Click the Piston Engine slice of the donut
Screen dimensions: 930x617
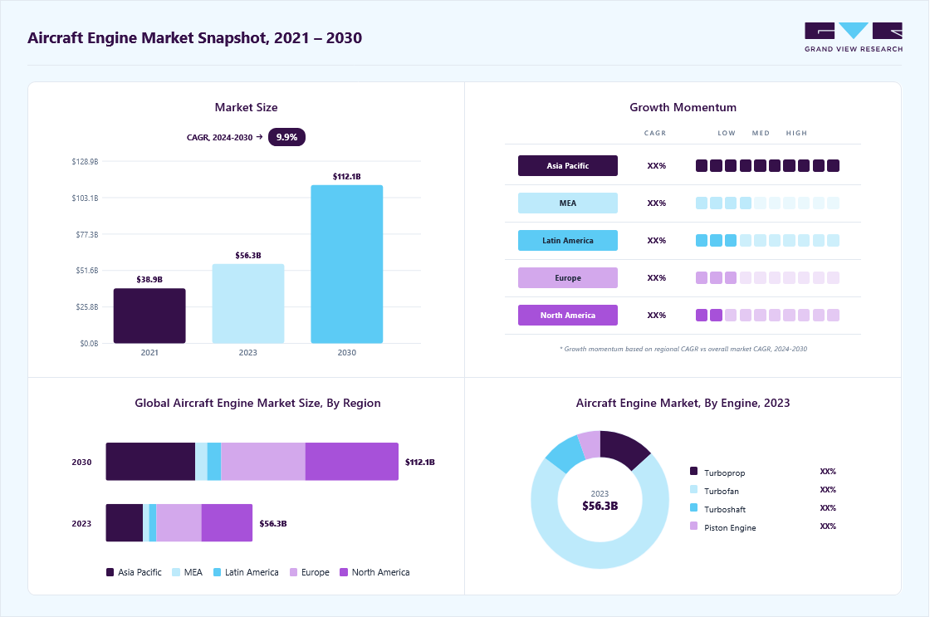coord(590,444)
